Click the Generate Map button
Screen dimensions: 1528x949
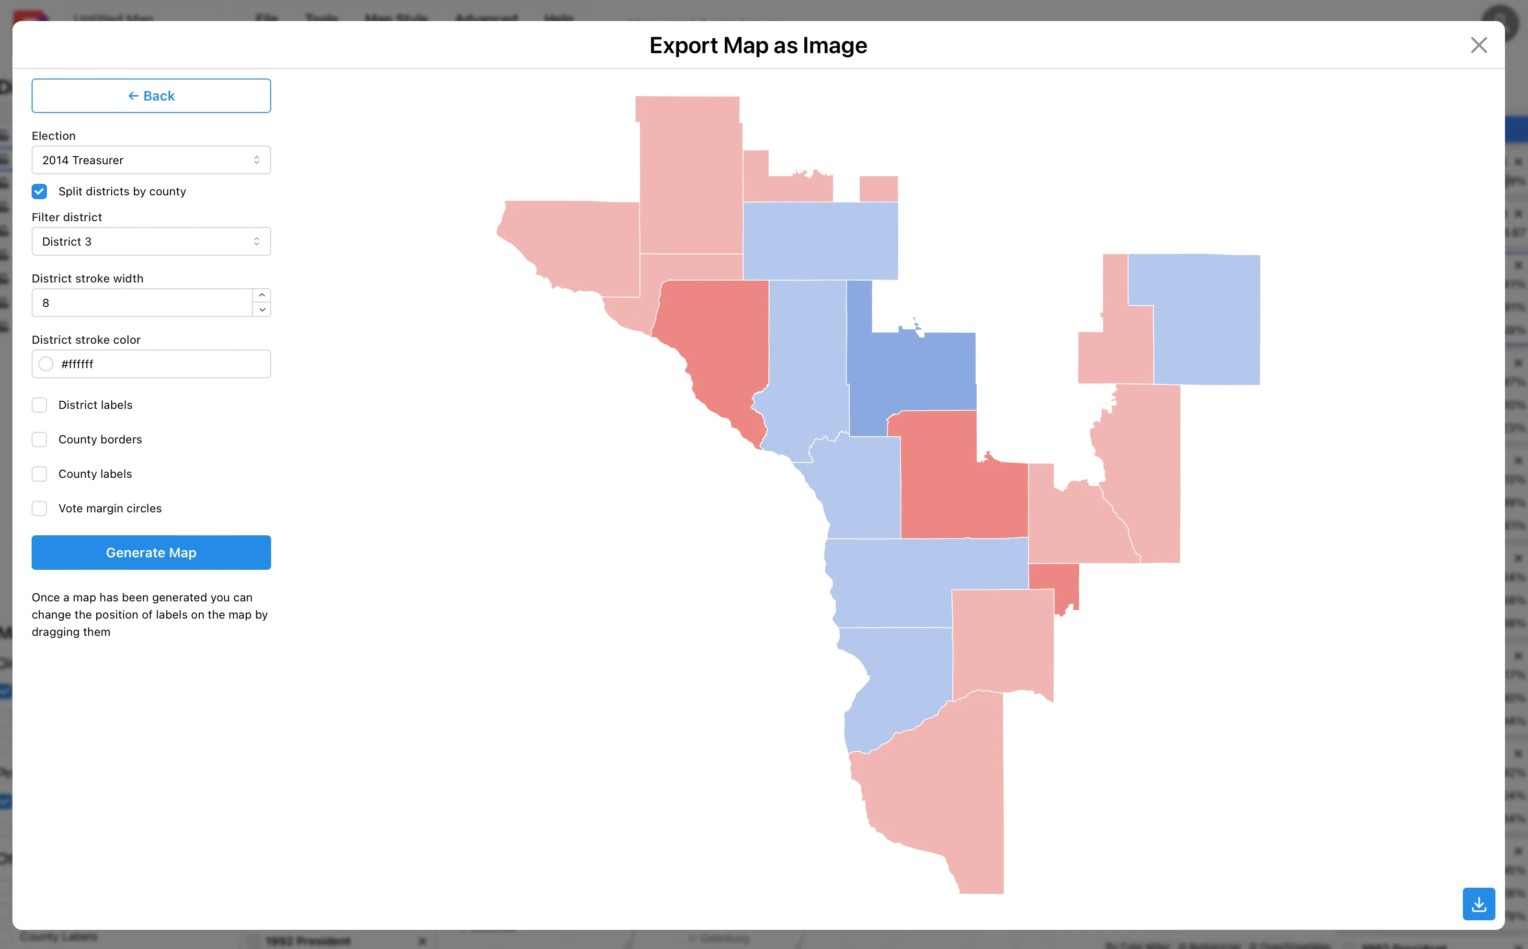(x=151, y=552)
